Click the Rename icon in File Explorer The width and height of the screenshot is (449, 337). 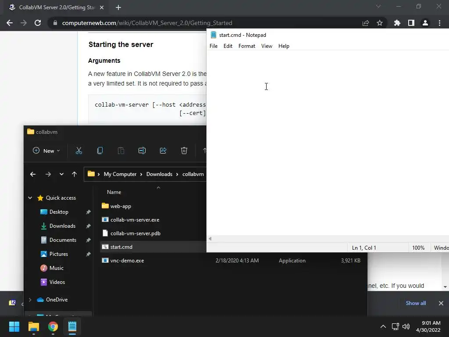(x=142, y=151)
